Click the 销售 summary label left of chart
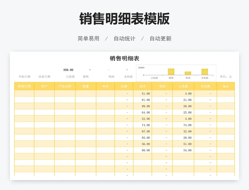This screenshot has height=190, width=249. click(x=86, y=77)
